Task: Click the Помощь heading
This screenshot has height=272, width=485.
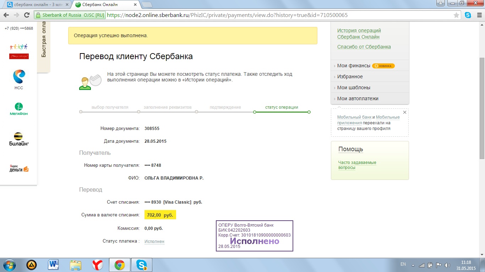Action: 350,149
